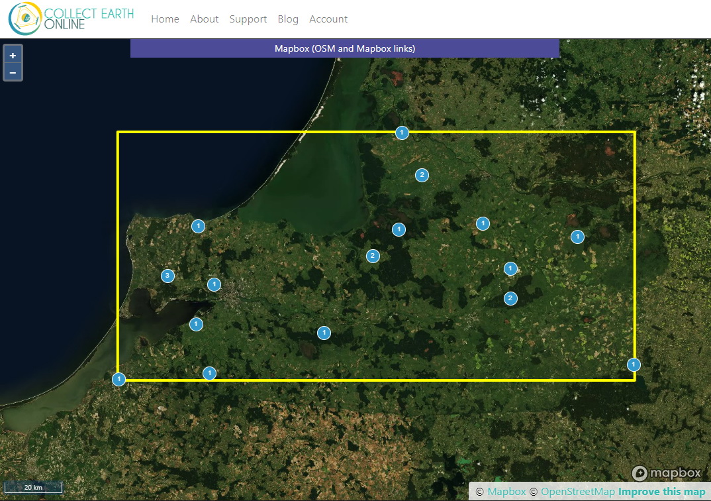Open the About page
This screenshot has height=501, width=711.
204,19
